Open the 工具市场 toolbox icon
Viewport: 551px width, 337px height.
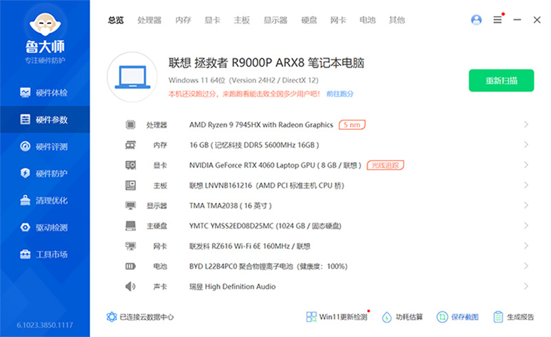coord(25,254)
